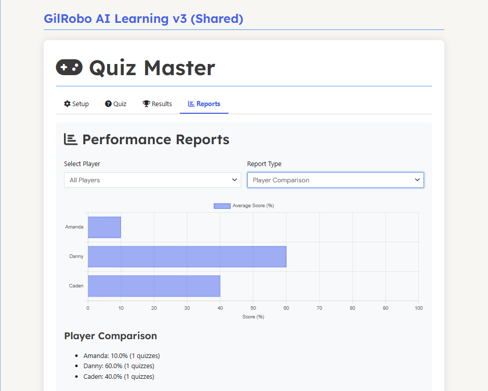Click the Quiz Master heading text

pos(152,68)
